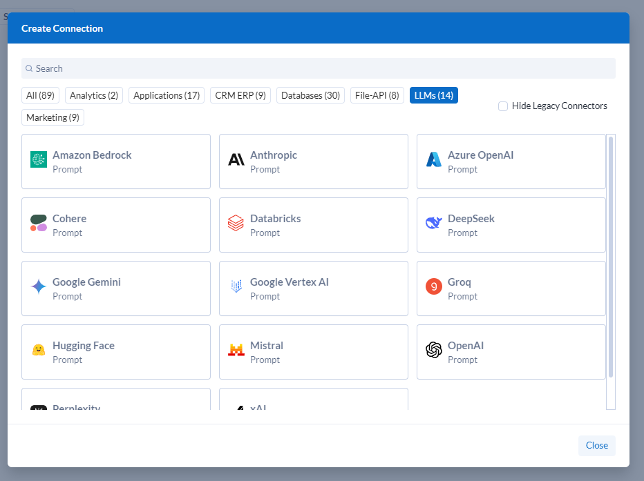
Task: Choose the Databricks connector name
Action: click(276, 219)
